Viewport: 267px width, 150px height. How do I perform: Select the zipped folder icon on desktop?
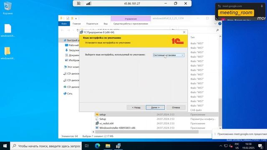[x=8, y=53]
